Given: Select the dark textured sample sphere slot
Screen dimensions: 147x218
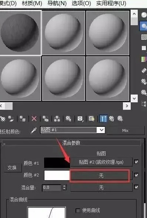Looking at the screenshot, I should [20, 33].
